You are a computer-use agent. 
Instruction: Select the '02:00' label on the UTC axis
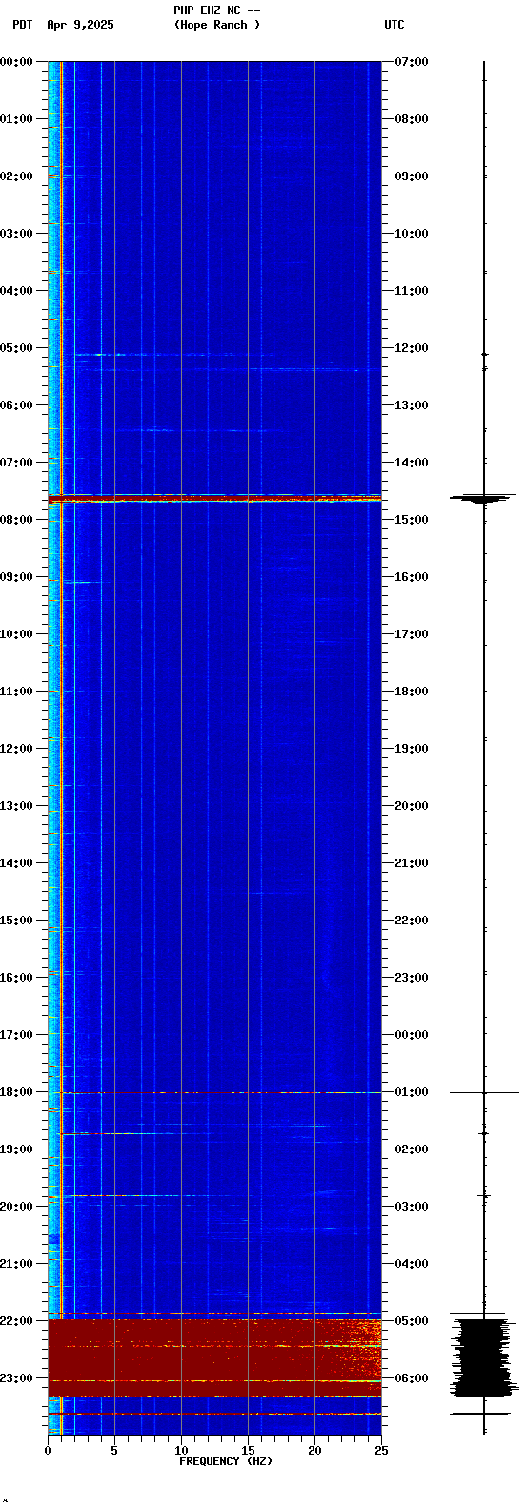(x=412, y=1149)
